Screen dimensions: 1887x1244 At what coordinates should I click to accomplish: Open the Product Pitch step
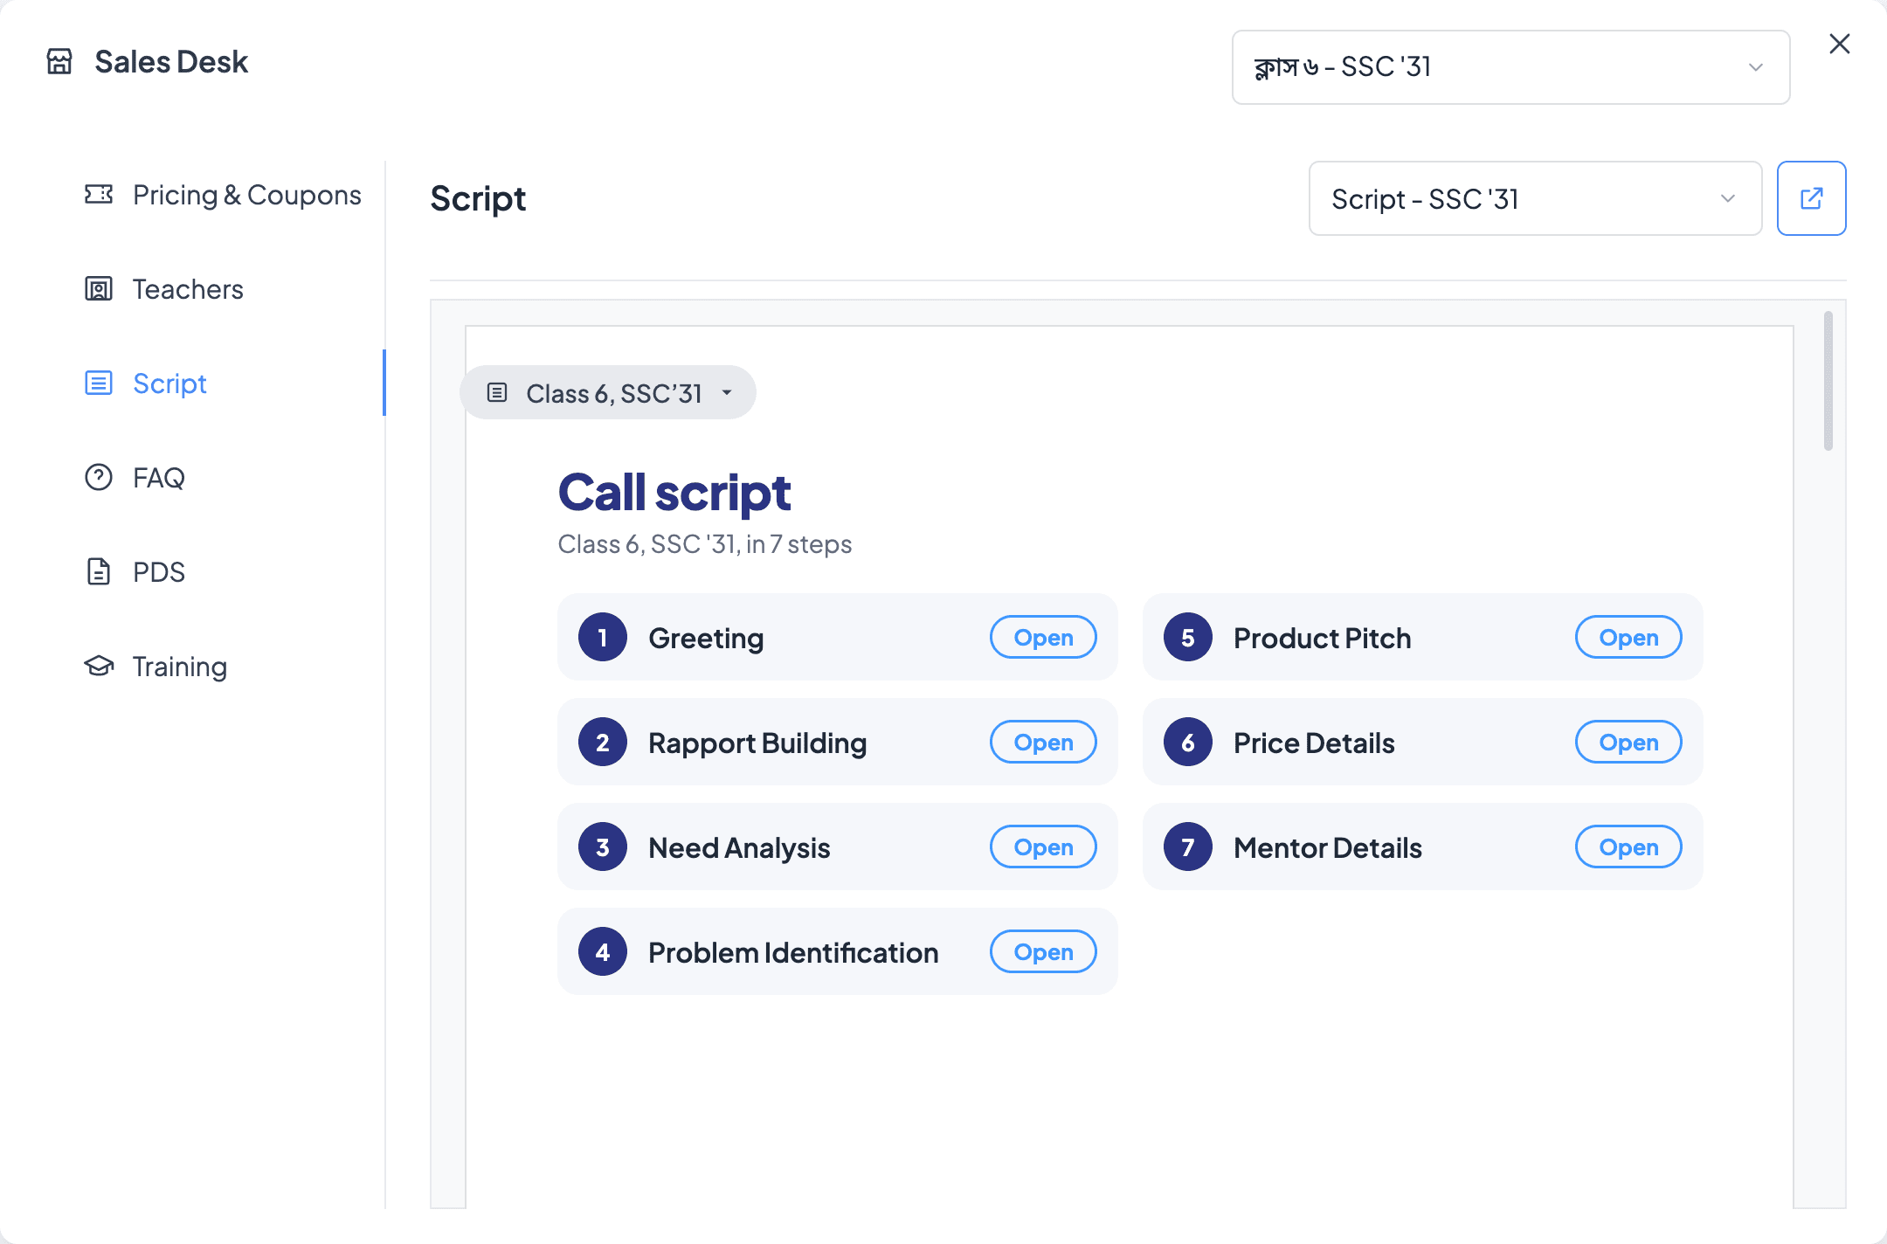click(x=1628, y=637)
